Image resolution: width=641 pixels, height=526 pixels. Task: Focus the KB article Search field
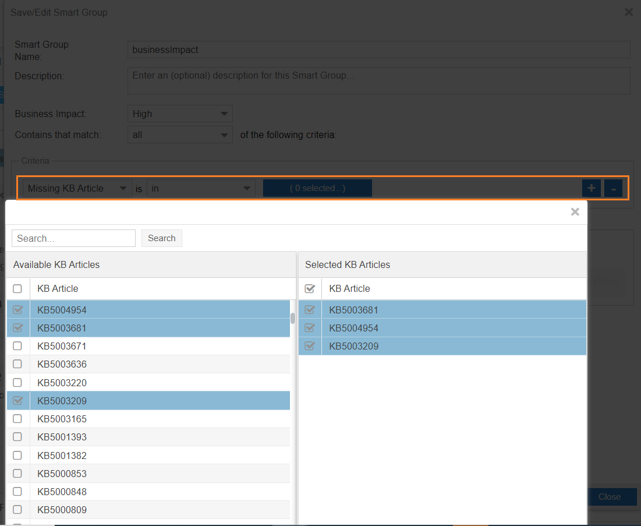point(73,238)
